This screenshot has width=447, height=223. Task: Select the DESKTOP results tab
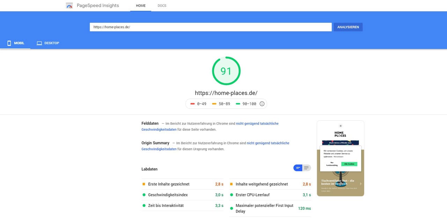pos(48,43)
